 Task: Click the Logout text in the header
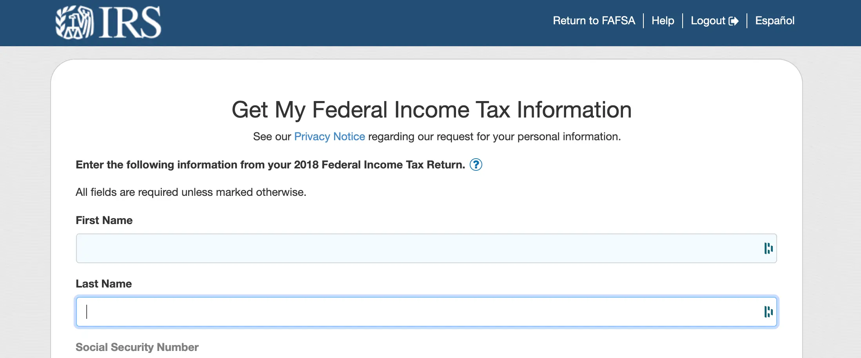708,21
